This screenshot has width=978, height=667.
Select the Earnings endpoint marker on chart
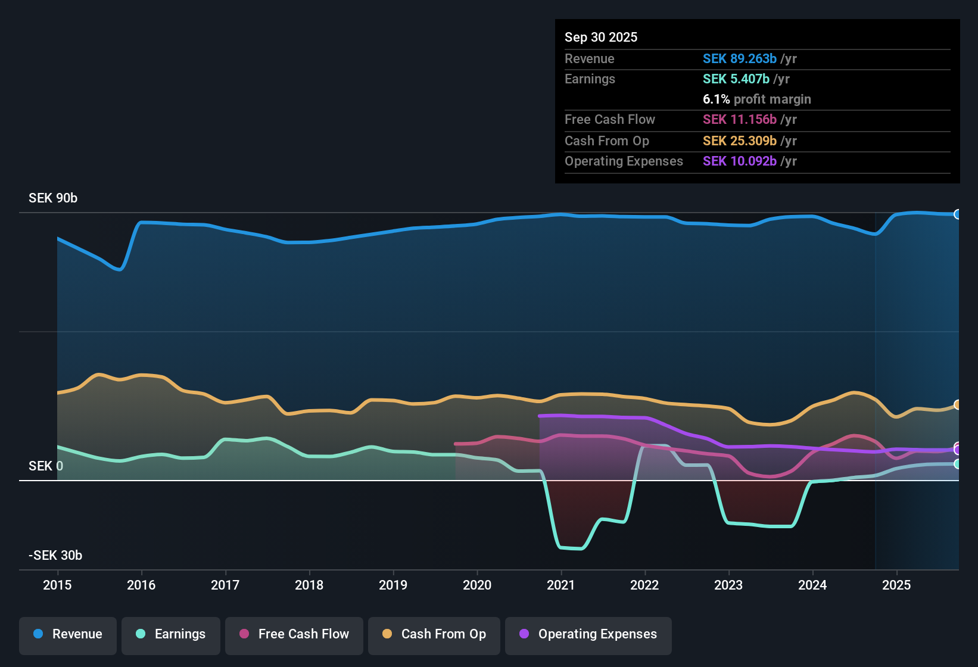coord(958,464)
